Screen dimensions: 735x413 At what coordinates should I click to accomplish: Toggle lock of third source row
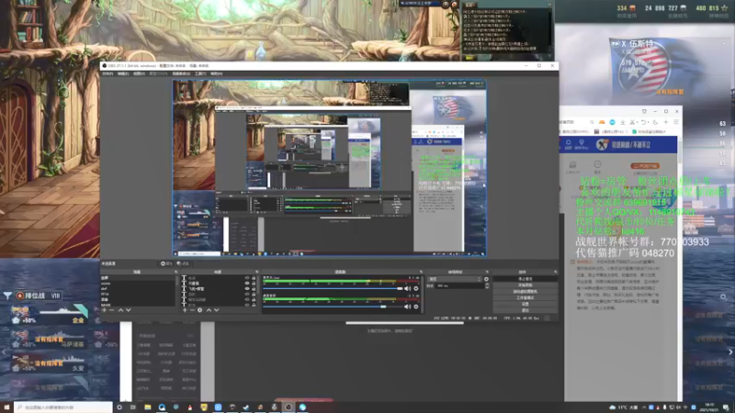[x=254, y=289]
